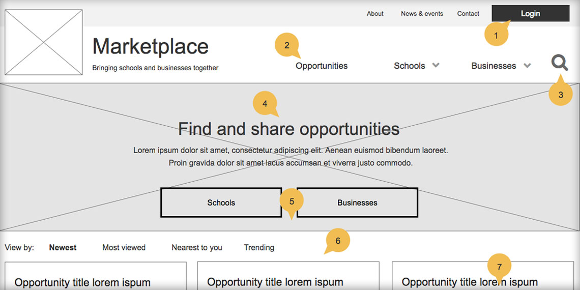Click annotation marker number 1

[x=496, y=35]
